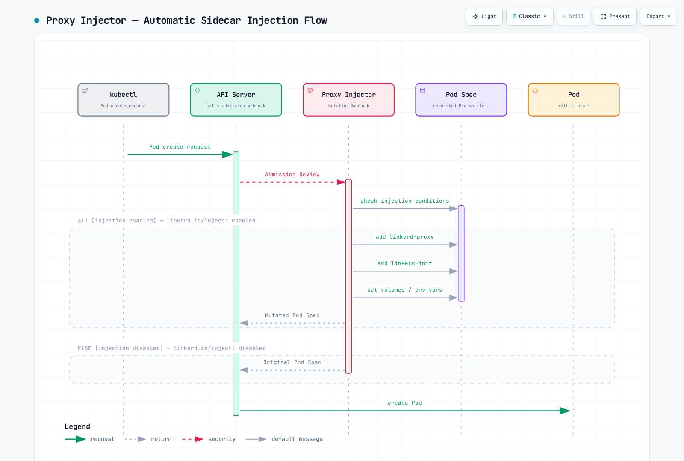The height and width of the screenshot is (461, 684).
Task: Click the red security arrow in legend
Action: pos(193,439)
